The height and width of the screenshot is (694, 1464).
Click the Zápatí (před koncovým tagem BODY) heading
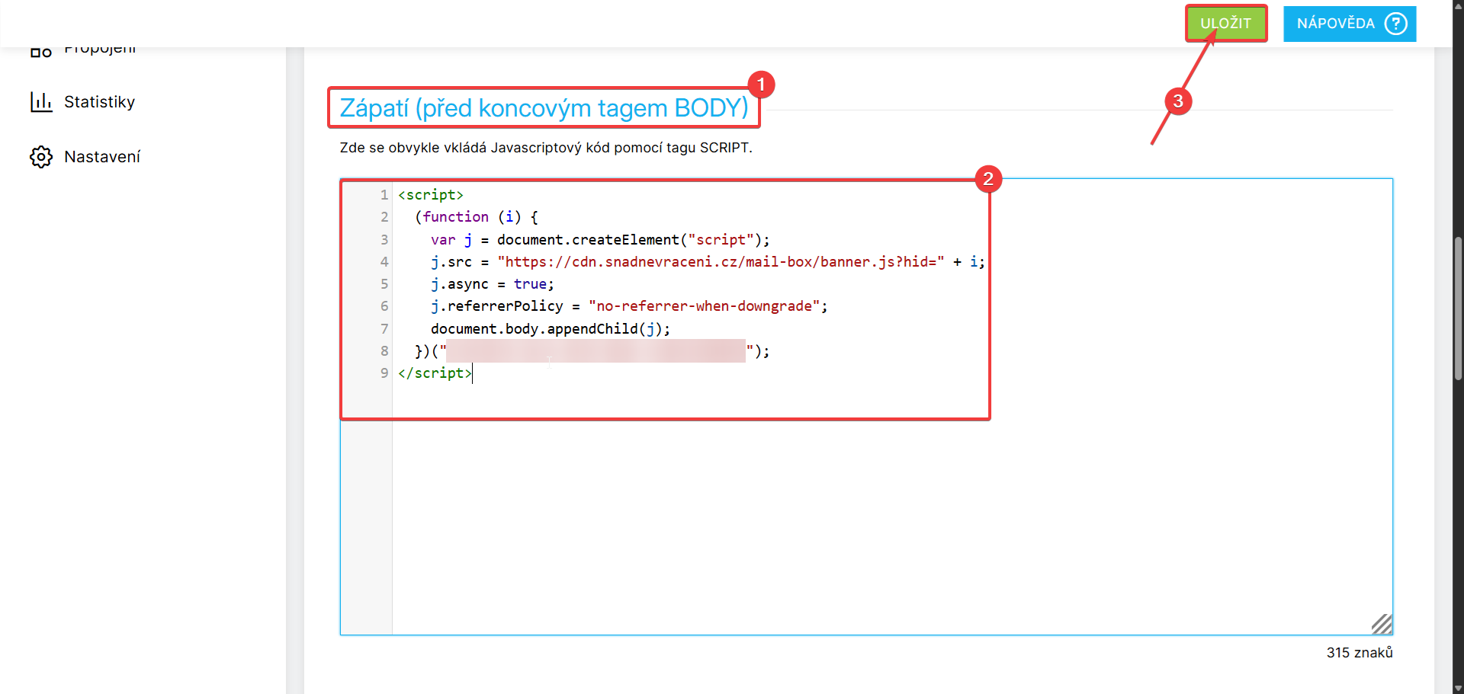(544, 108)
